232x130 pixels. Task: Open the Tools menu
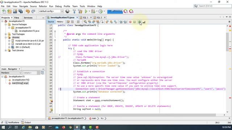[x=82, y=6]
